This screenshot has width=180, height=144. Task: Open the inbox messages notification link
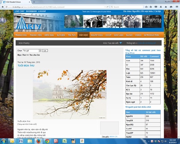pos(97,11)
